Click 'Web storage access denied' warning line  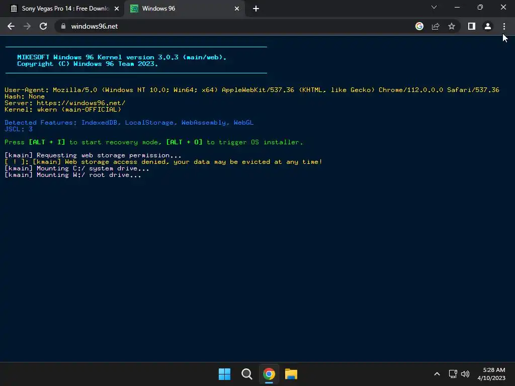163,162
